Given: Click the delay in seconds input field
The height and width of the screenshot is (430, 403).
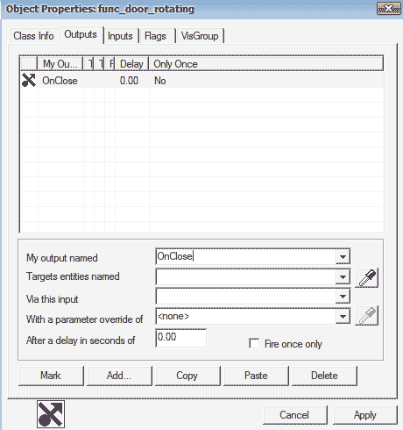Looking at the screenshot, I should [181, 338].
